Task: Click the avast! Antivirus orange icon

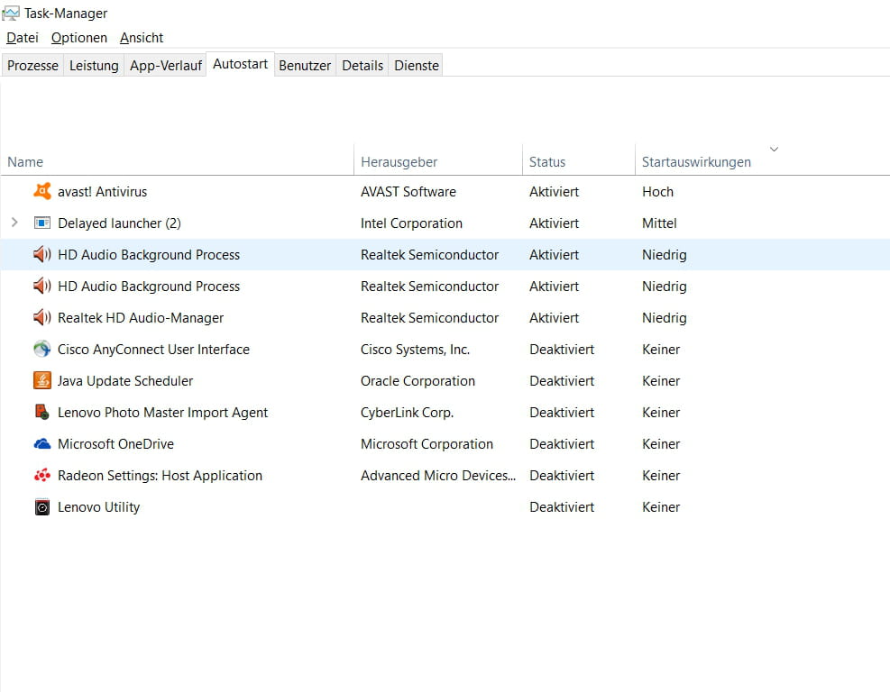Action: [42, 191]
